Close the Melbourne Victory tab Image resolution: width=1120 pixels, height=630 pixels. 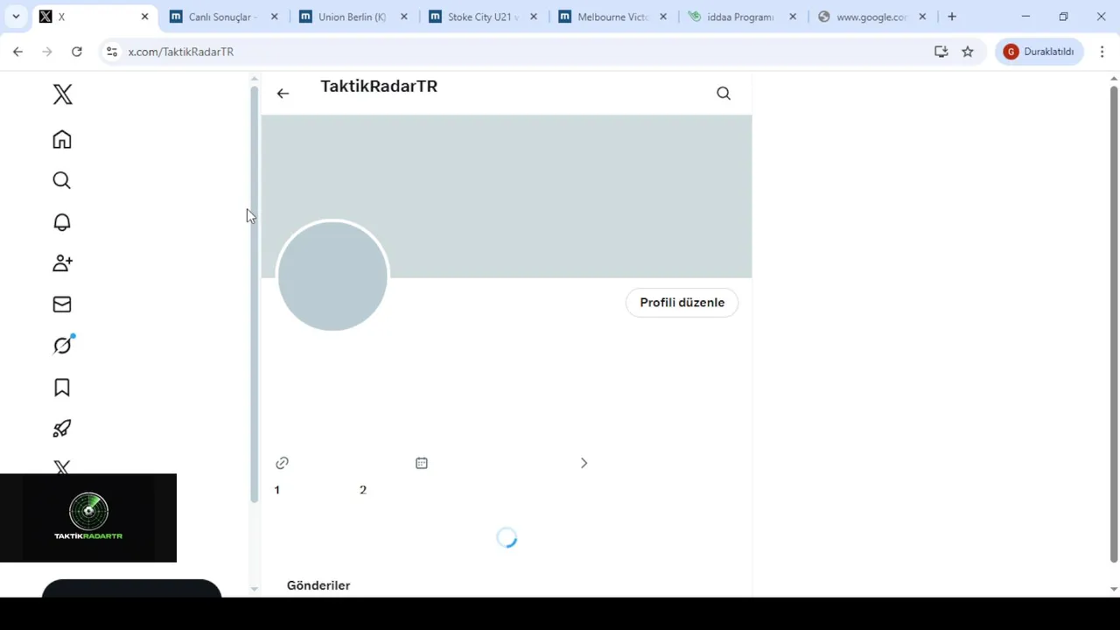pos(663,17)
